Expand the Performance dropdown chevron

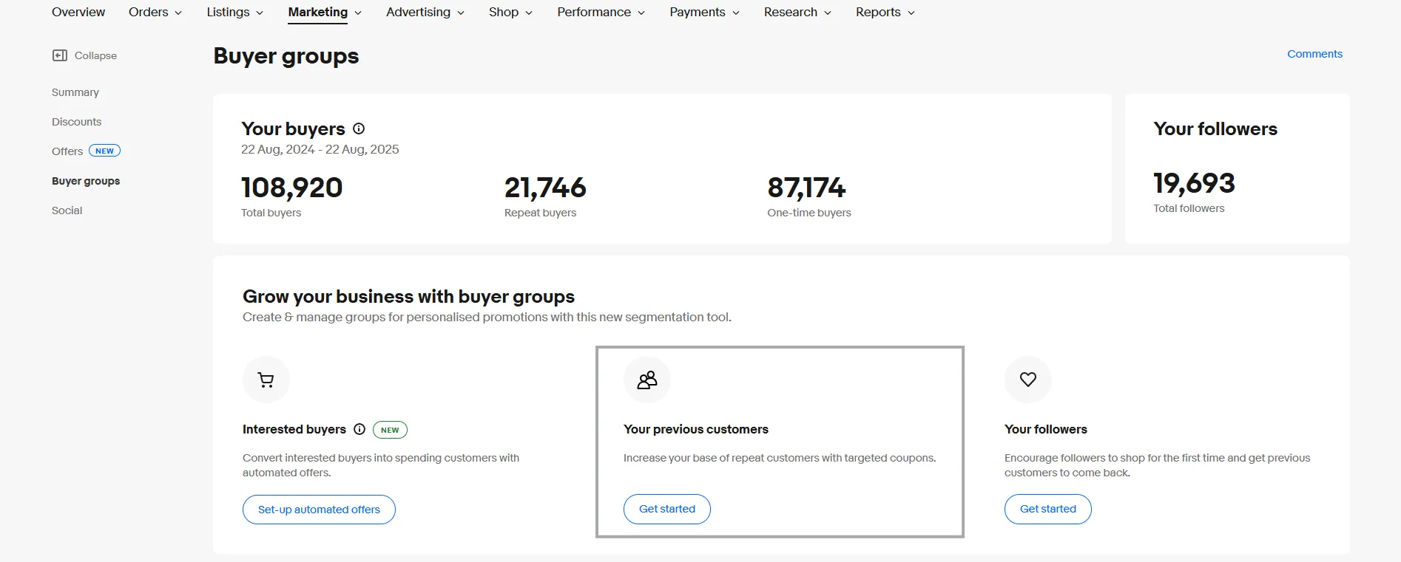point(641,13)
